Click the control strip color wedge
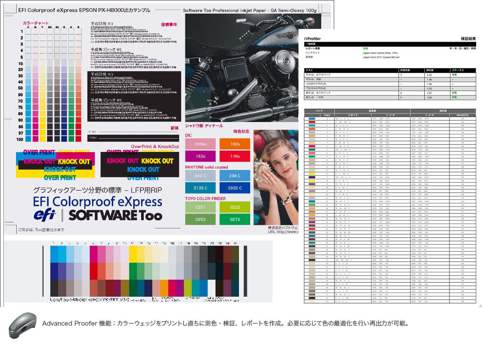 [x=145, y=271]
